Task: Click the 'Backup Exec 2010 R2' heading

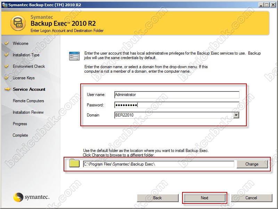Action: click(63, 23)
